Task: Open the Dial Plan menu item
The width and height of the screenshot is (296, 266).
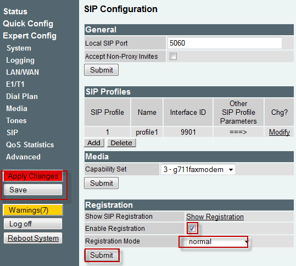Action: pyautogui.click(x=22, y=96)
